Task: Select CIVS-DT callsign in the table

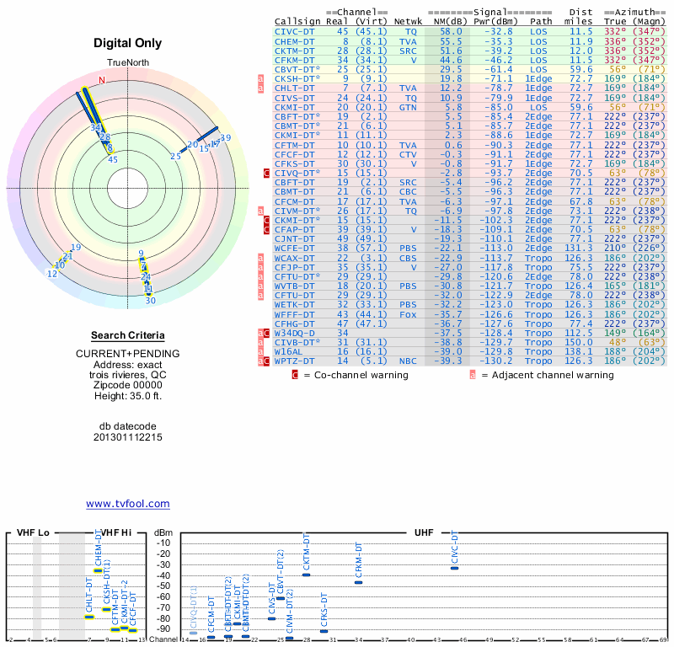Action: 294,98
